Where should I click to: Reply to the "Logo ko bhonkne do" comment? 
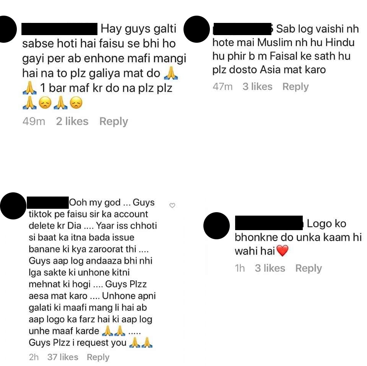pos(309,268)
